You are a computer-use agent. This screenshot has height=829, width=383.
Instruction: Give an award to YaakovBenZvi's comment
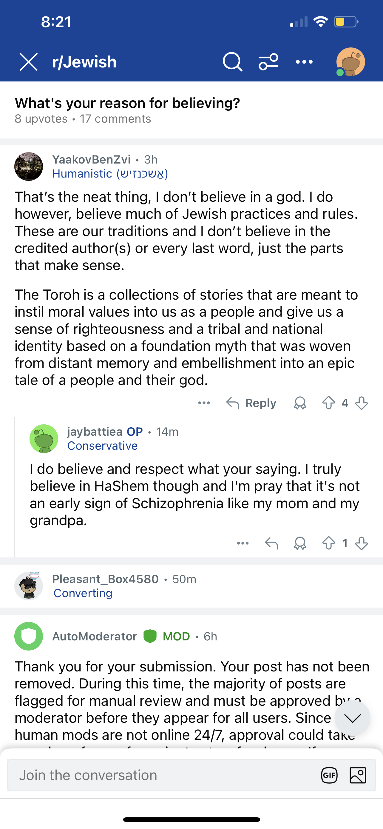[x=300, y=403]
